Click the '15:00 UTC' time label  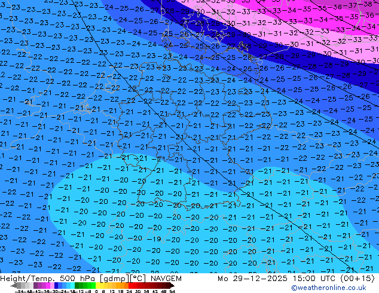[x=314, y=279]
